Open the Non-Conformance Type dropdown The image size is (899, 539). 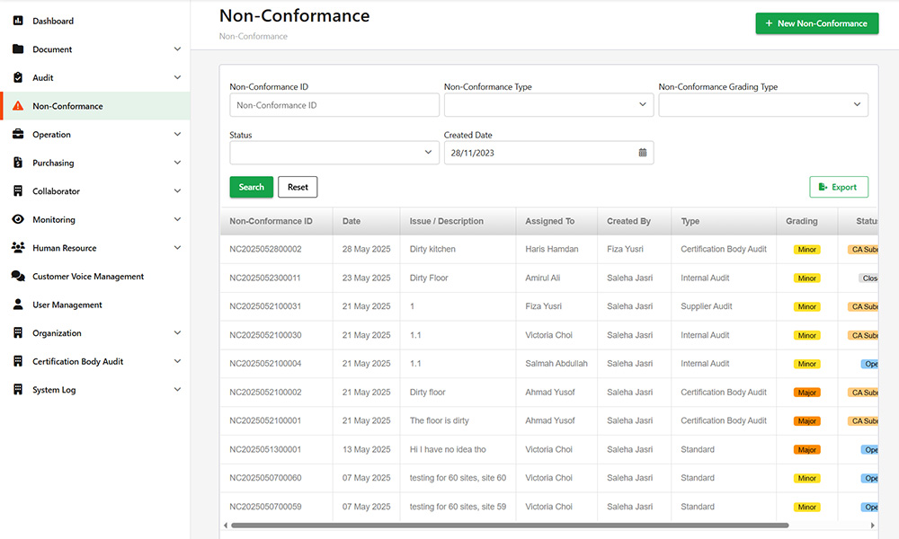click(x=548, y=105)
